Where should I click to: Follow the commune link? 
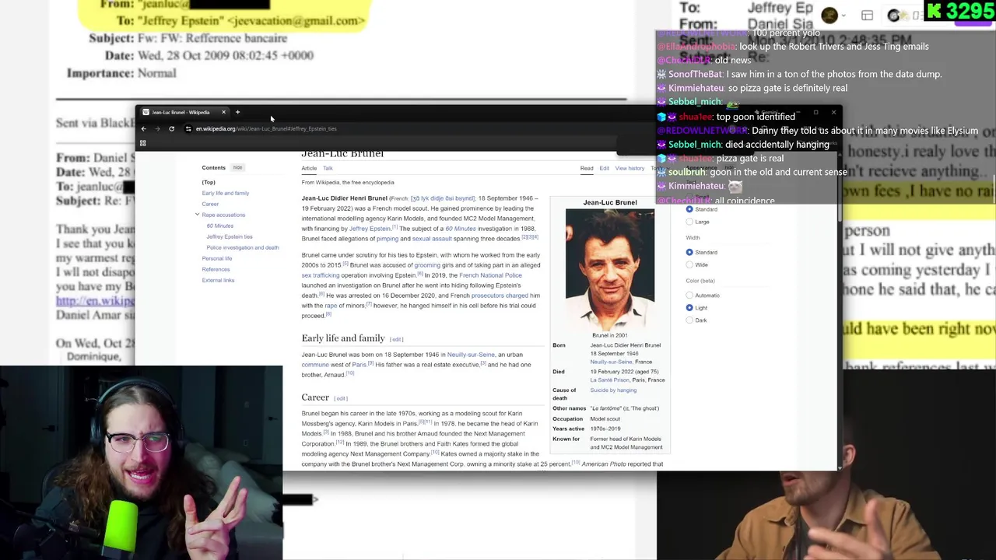[315, 365]
